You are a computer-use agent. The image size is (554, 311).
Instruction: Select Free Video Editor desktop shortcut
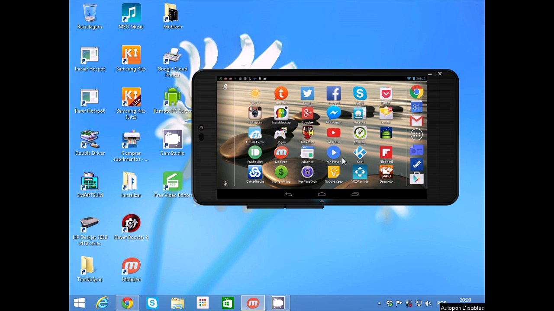point(172,184)
